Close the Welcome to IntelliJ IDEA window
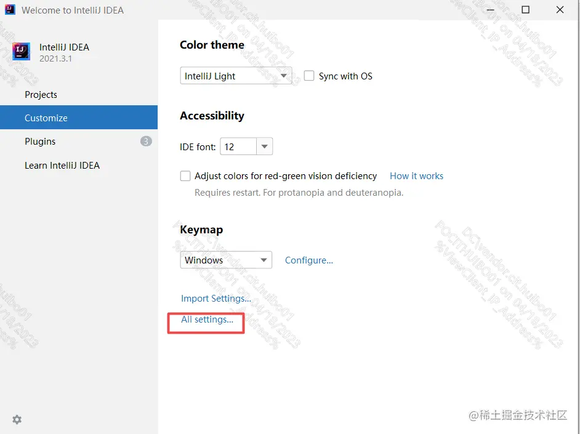Screen dimensions: 580x434 pyautogui.click(x=560, y=10)
